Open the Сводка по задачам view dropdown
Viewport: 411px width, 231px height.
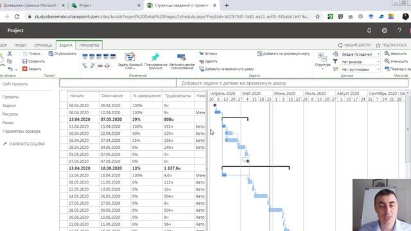tap(360, 54)
